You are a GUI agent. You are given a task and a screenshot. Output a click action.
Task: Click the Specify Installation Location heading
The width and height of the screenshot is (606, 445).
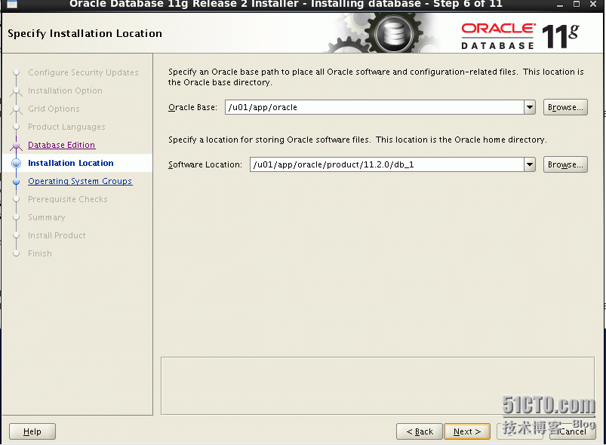point(85,34)
